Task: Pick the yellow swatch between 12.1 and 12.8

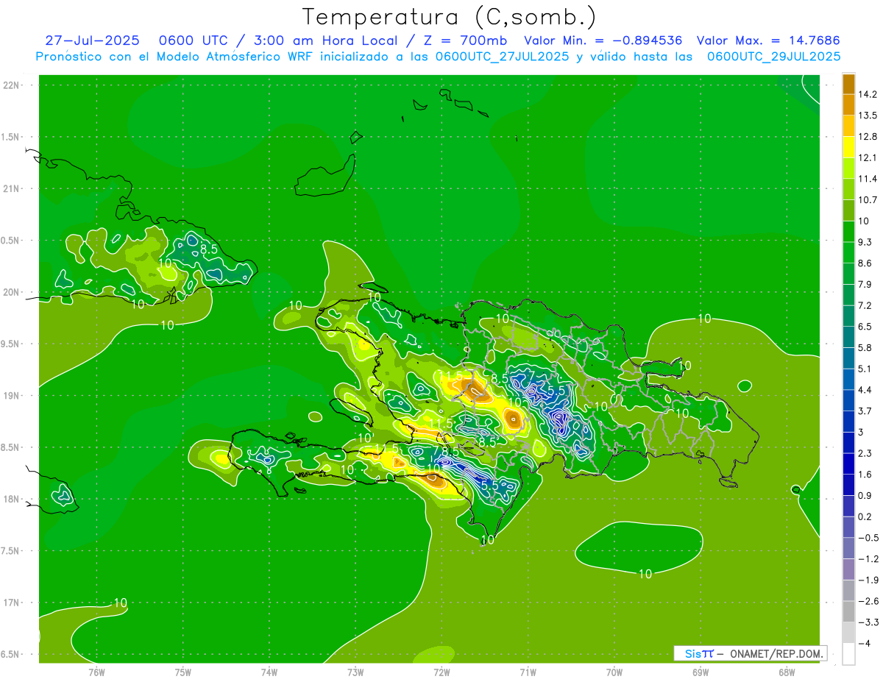Action: pyautogui.click(x=848, y=147)
